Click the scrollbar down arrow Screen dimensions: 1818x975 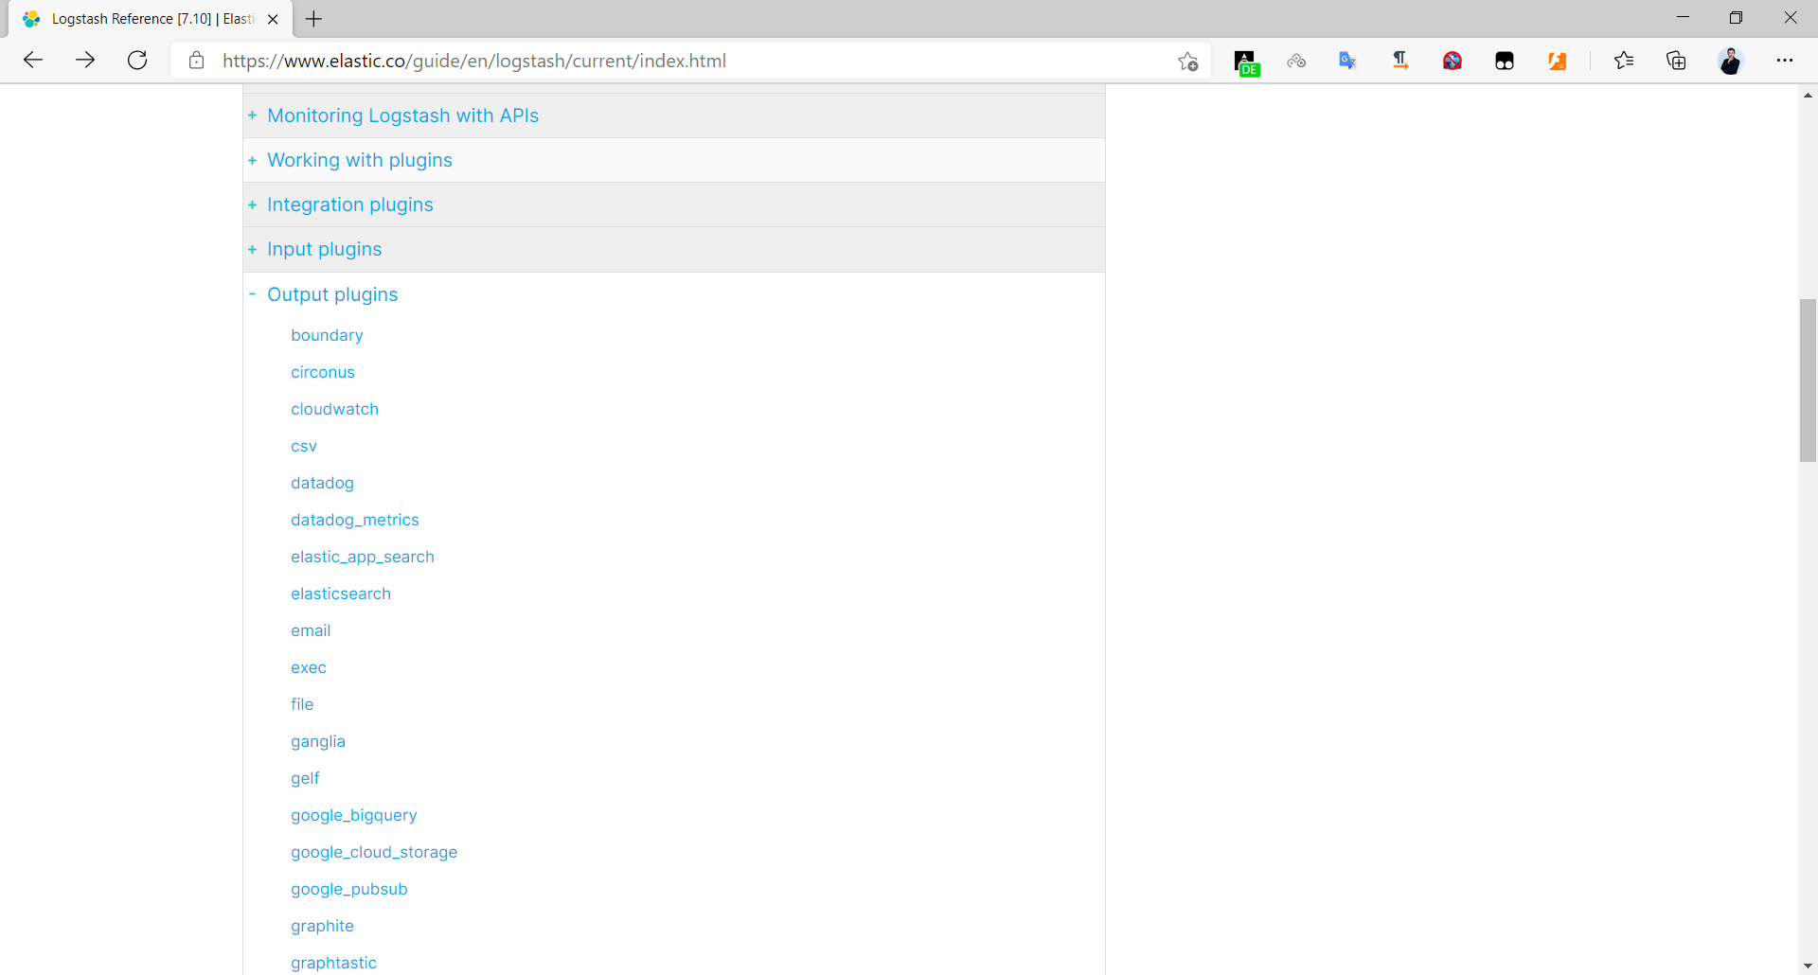(x=1808, y=966)
